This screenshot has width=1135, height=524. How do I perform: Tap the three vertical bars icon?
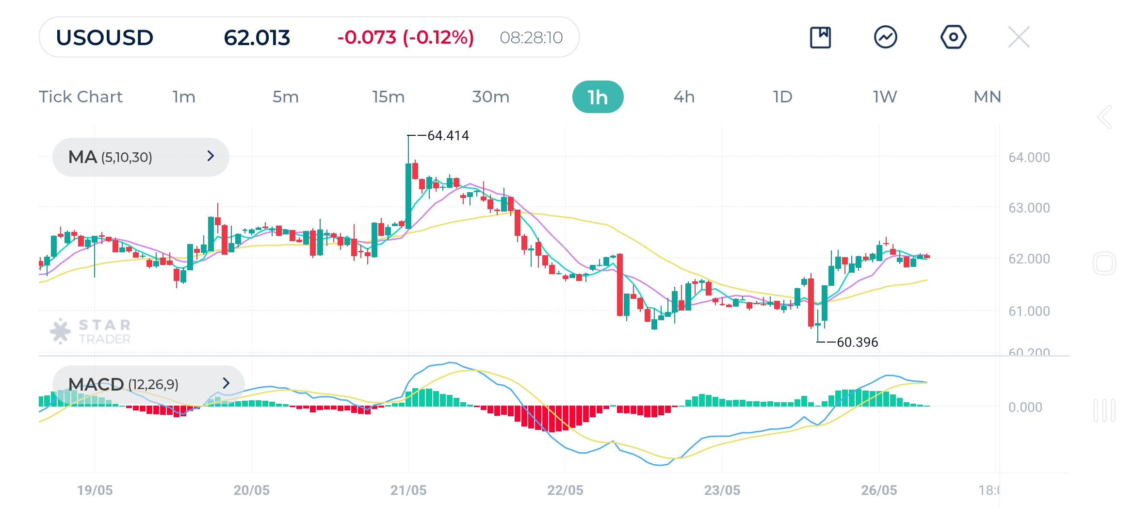(1104, 410)
